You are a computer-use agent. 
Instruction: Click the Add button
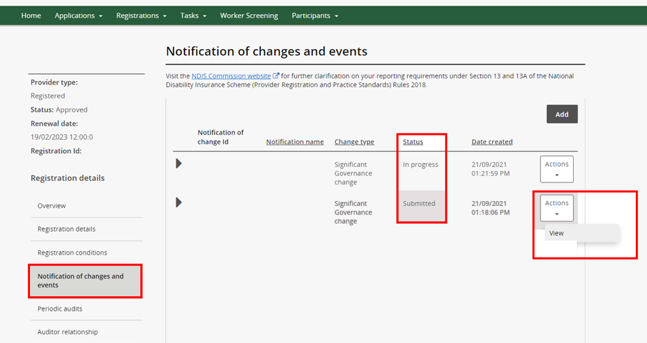tap(562, 114)
